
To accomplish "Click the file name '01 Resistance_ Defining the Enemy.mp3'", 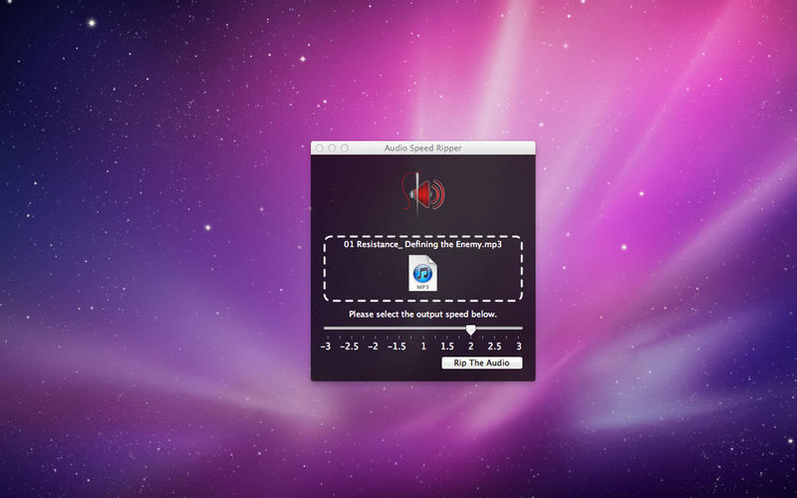I will coord(422,244).
